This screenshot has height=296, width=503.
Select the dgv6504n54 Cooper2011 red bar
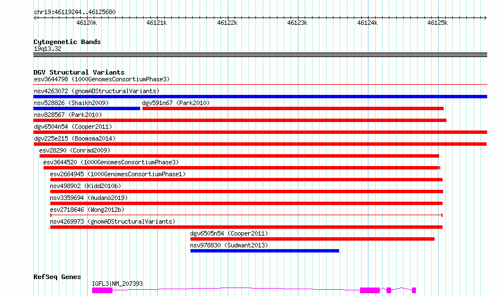pyautogui.click(x=260, y=132)
